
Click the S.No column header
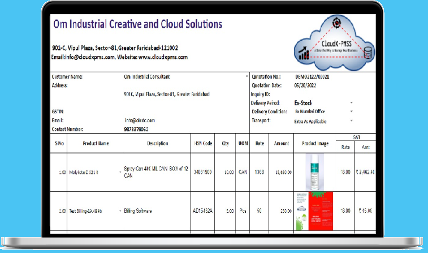tap(59, 143)
